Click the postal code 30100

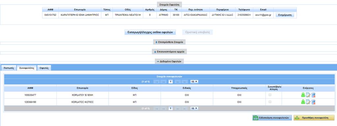click(x=176, y=15)
